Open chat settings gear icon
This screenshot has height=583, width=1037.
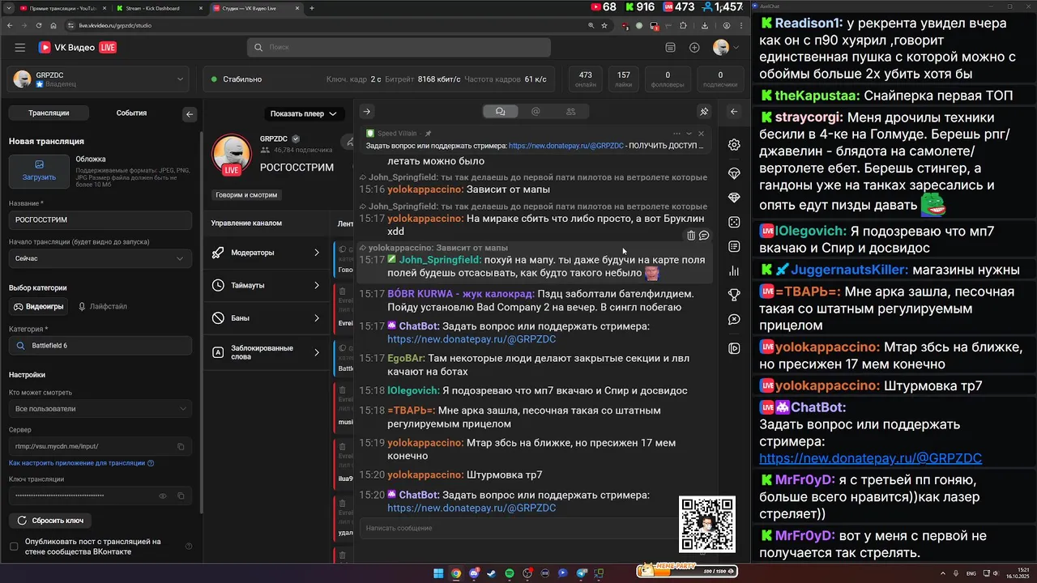pyautogui.click(x=734, y=145)
